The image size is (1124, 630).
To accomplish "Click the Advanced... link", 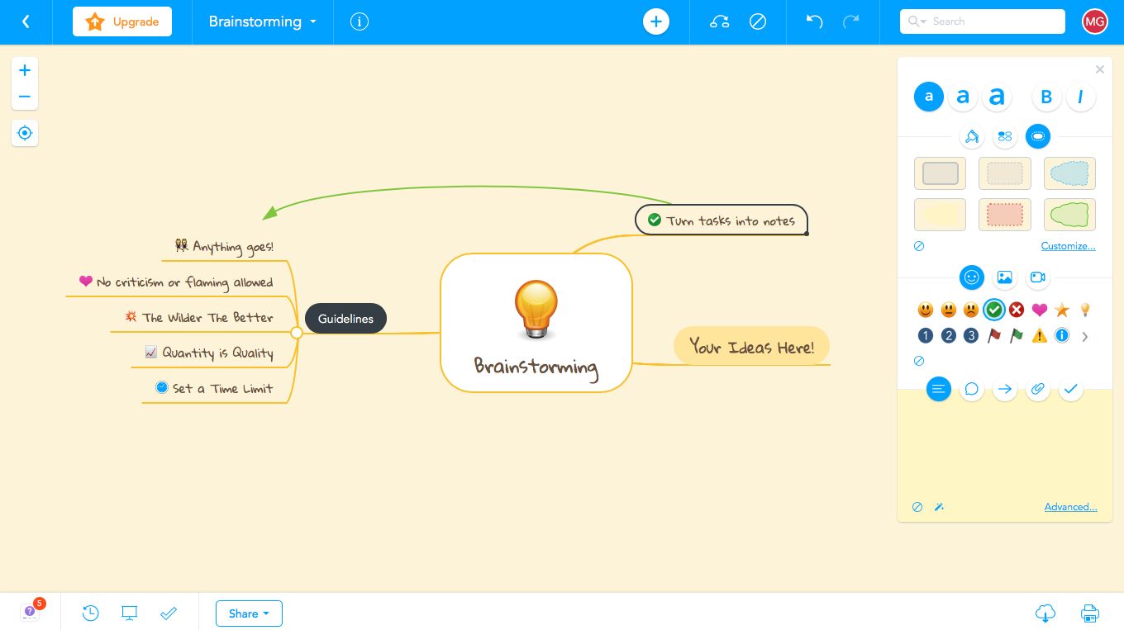I will point(1071,507).
